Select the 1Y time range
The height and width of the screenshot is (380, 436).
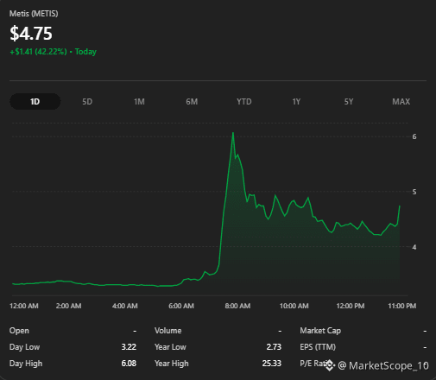pyautogui.click(x=296, y=102)
